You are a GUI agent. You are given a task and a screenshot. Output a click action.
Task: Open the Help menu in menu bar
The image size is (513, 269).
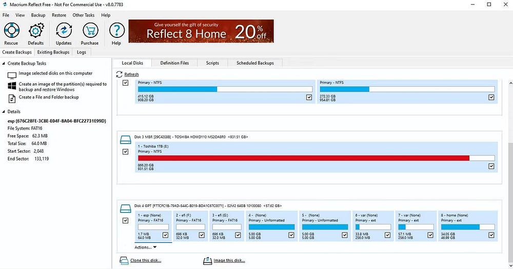coord(106,15)
